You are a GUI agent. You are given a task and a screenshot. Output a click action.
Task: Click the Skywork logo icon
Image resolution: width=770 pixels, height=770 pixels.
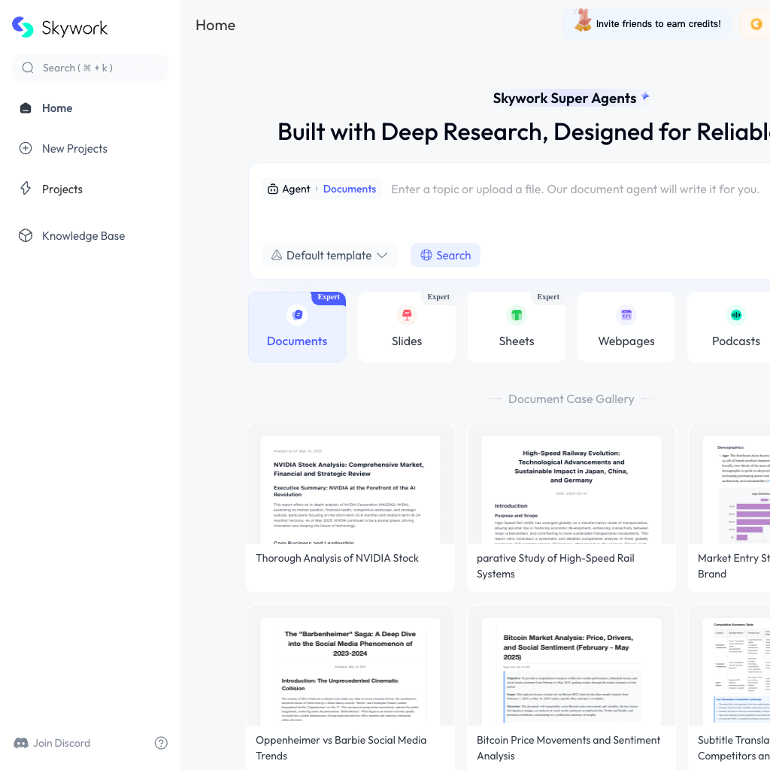coord(23,28)
